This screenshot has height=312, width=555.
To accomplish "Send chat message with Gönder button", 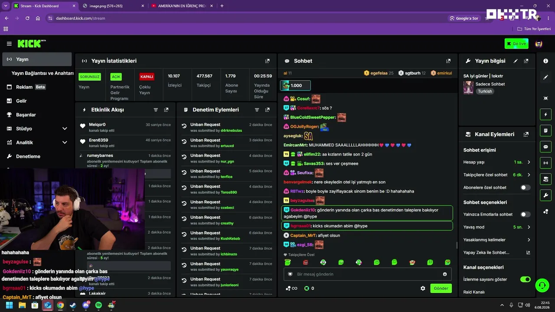I will 441,289.
